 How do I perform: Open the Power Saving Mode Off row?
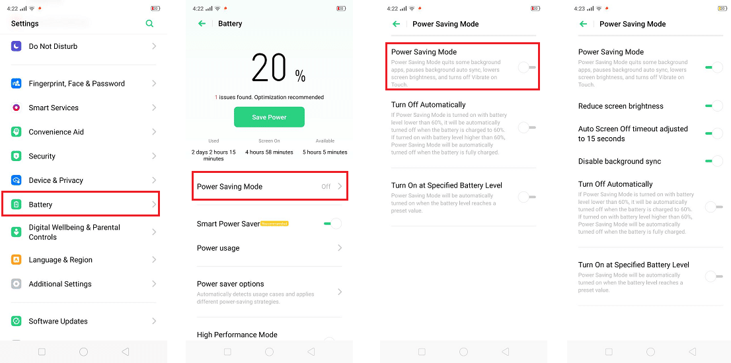(x=269, y=187)
